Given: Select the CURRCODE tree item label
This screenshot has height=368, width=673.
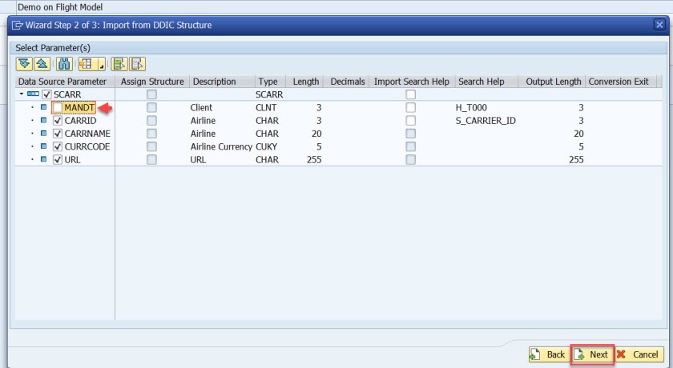Looking at the screenshot, I should click(x=87, y=147).
